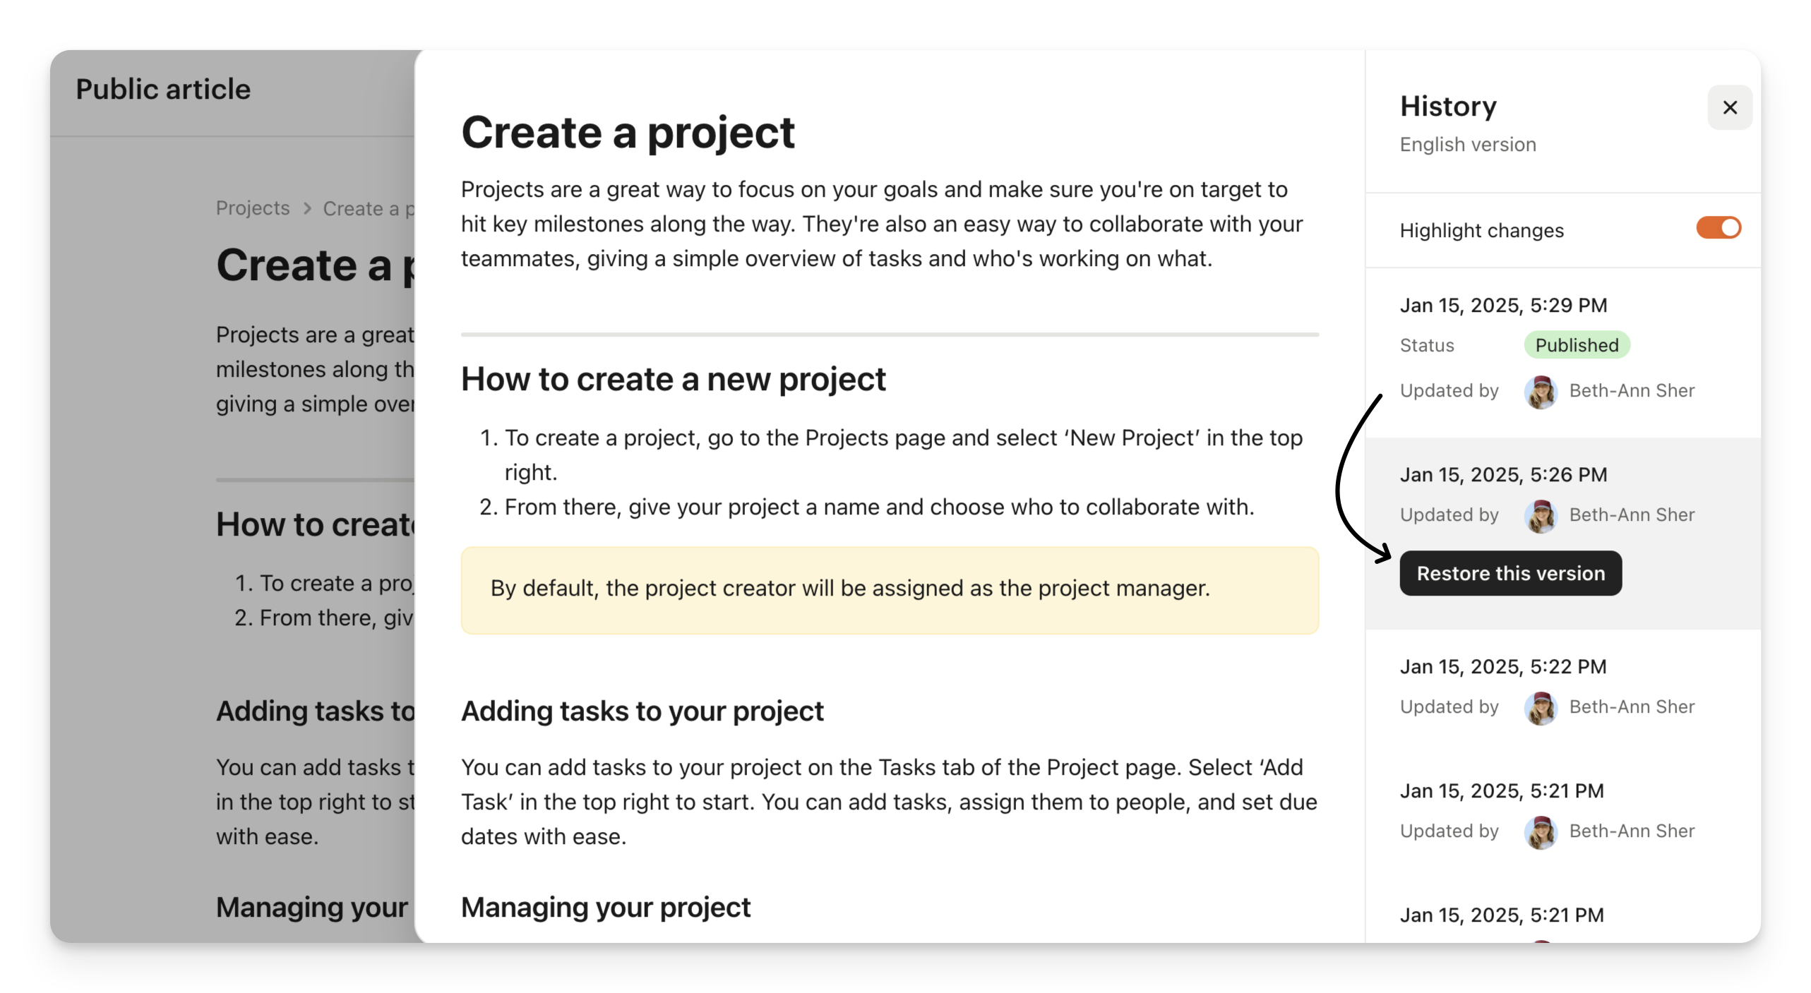
Task: Click the Managing your project heading
Action: click(x=605, y=908)
